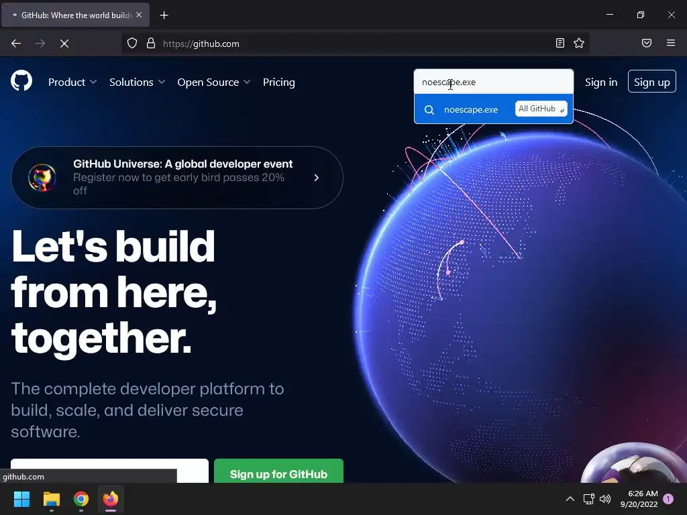
Task: Close the GitHub tab
Action: tap(139, 15)
